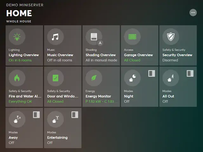
Task: Click the 'Away' mode name
Action: pos(13,138)
